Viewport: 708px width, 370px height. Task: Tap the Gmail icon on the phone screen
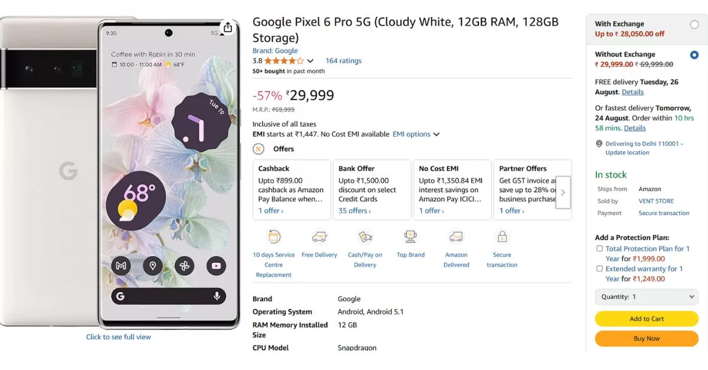[x=121, y=266]
